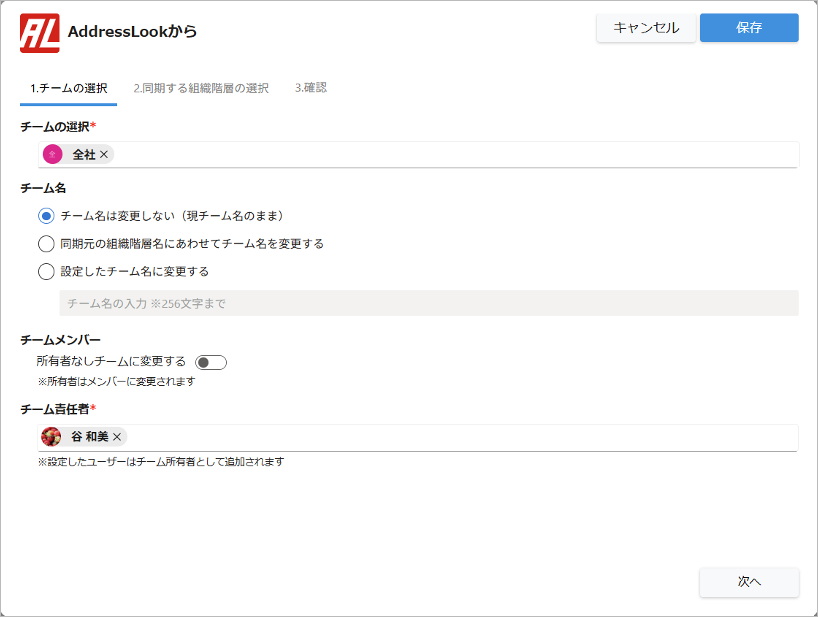Click the 谷 和美 name chip
This screenshot has height=617, width=818.
point(90,437)
